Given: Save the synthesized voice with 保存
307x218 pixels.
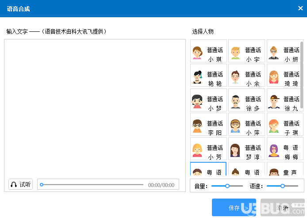Looking at the screenshot, I should click(x=234, y=207).
